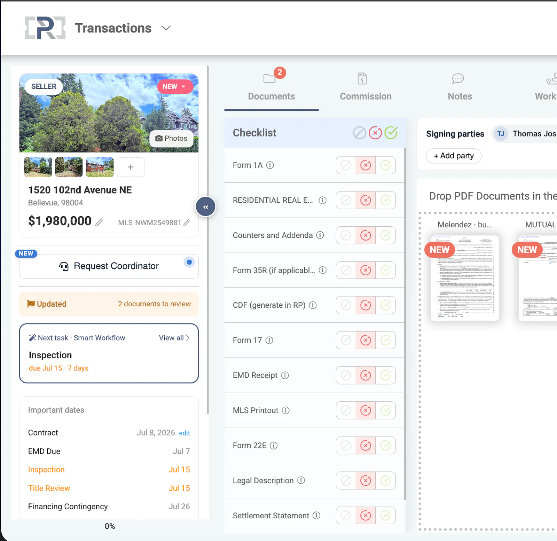Click the Title Review date row

tap(109, 488)
